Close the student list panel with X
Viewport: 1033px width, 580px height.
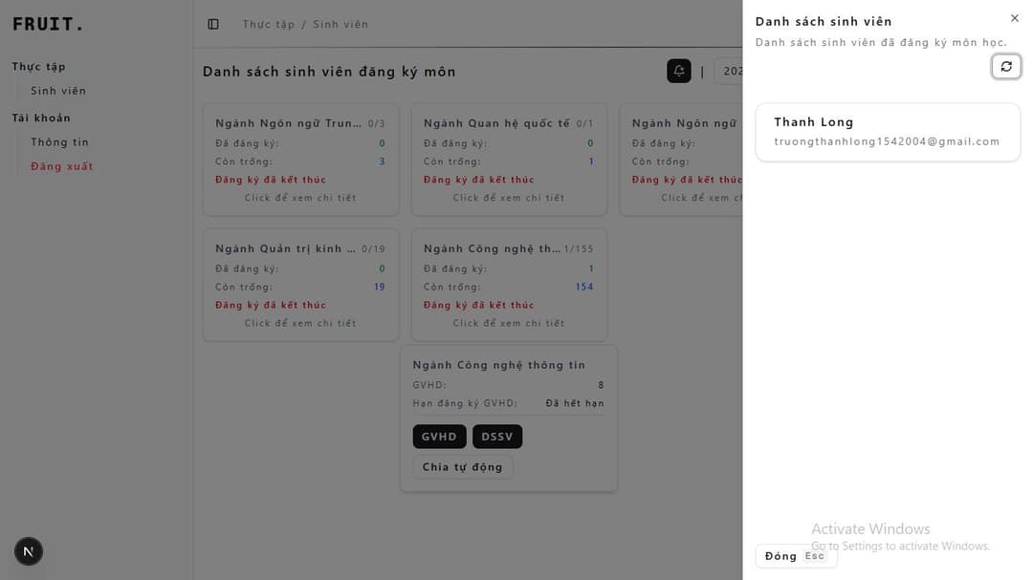1015,18
